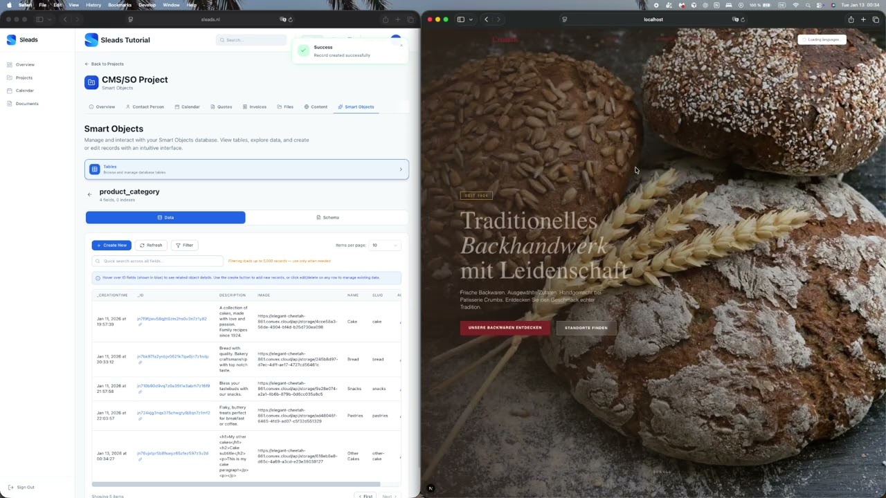Go back from product_category table
Screen dimensions: 886x498
click(x=89, y=194)
